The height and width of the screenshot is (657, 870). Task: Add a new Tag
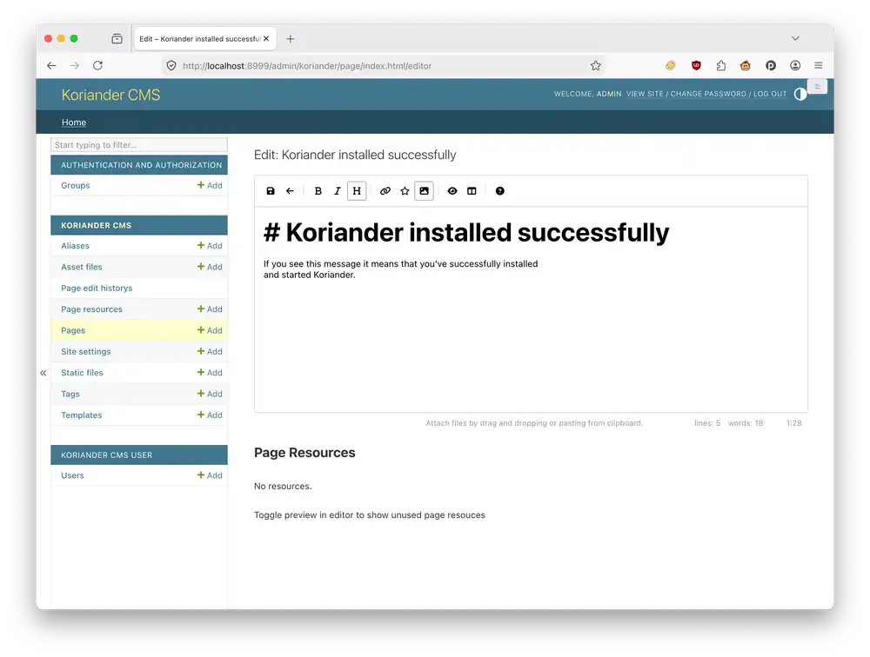click(210, 394)
